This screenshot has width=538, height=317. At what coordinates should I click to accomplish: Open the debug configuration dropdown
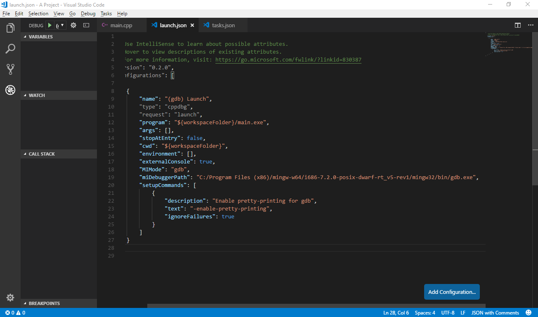(60, 25)
